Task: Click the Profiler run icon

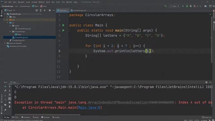Action: (x=195, y=6)
